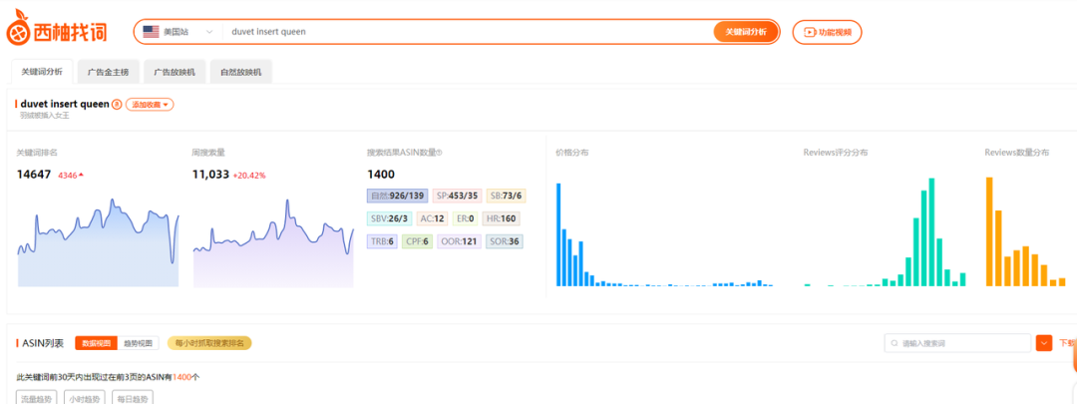The width and height of the screenshot is (1077, 404).
Task: Open the 功能视频 tutorial video button
Action: pos(827,32)
